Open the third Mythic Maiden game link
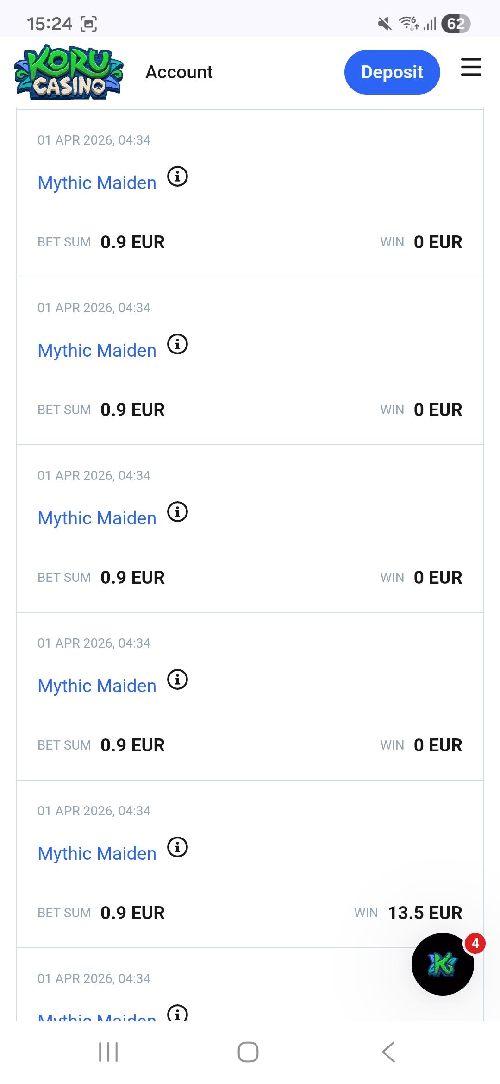The image size is (500, 1084). pos(97,518)
